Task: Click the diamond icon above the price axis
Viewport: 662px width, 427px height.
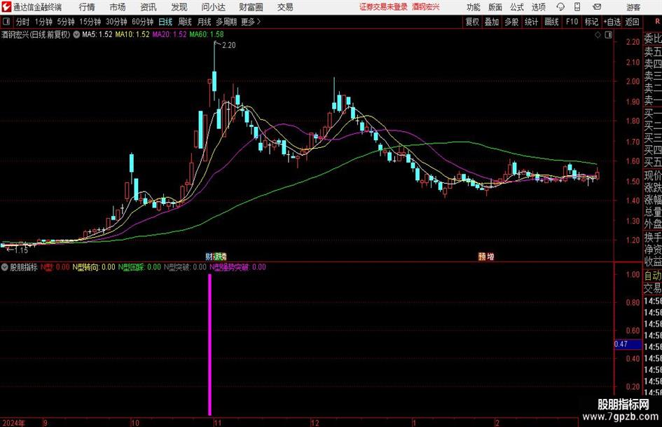Action: point(598,35)
